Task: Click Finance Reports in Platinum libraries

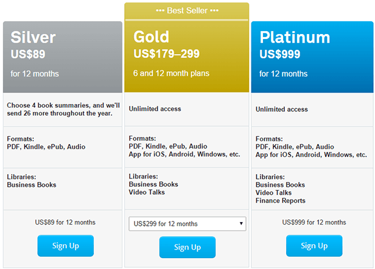Action: [281, 201]
